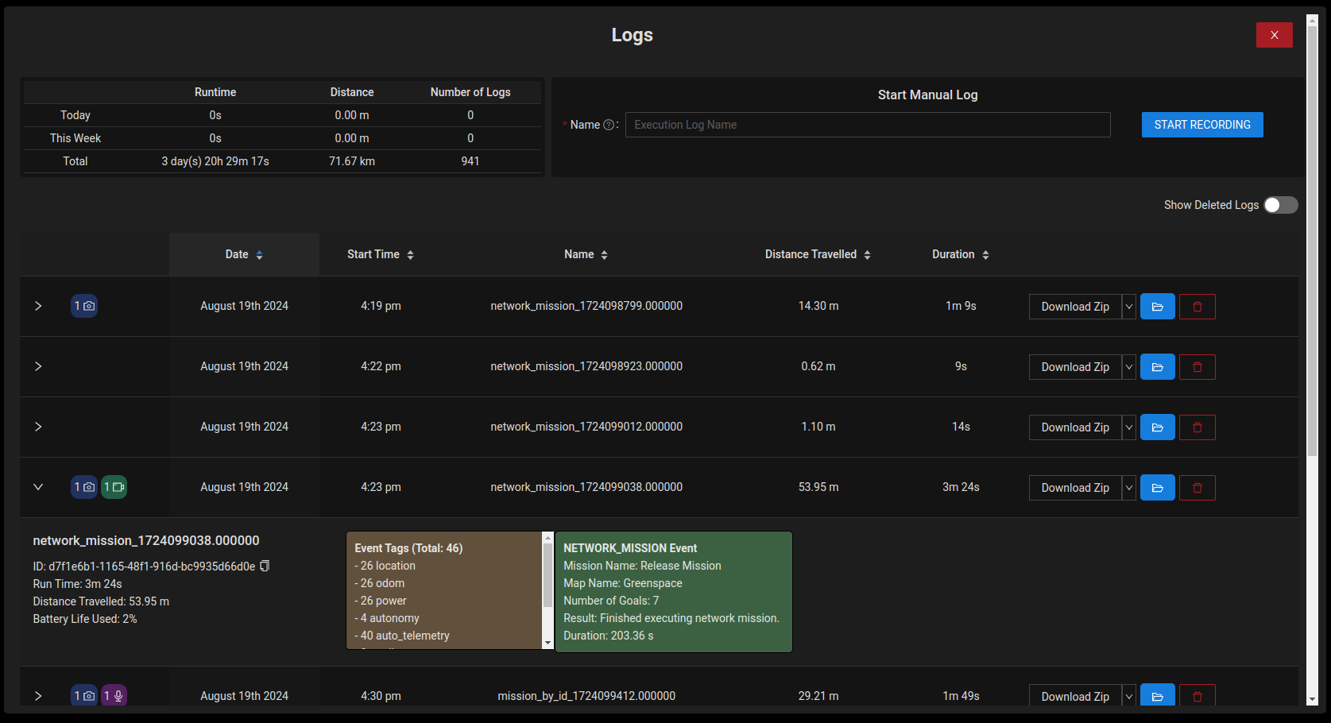Open Download Zip dropdown for 4:19 pm log

pos(1128,307)
